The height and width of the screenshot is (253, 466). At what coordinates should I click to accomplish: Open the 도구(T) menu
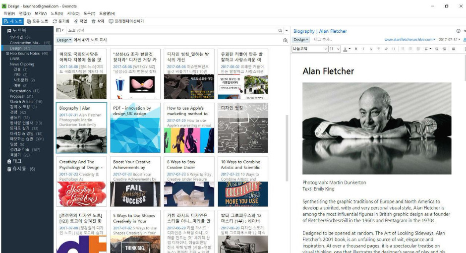89,13
